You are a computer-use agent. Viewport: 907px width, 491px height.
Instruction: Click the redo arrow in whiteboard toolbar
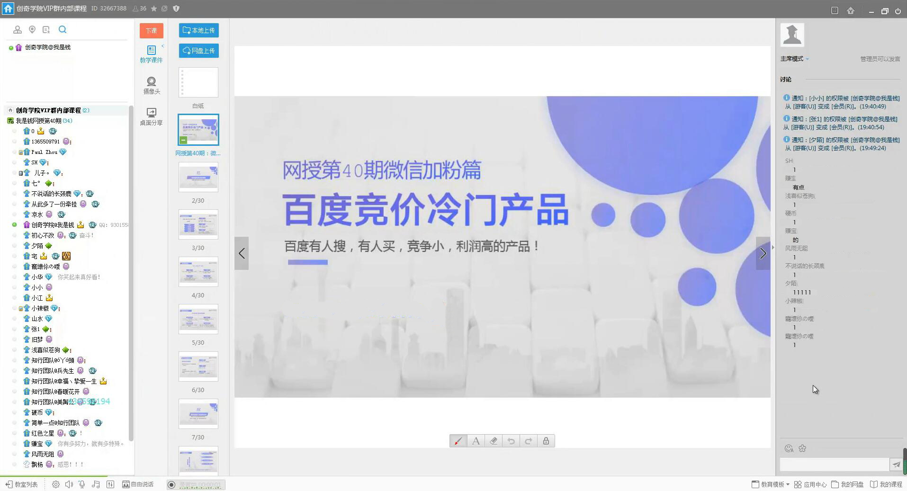pyautogui.click(x=529, y=441)
